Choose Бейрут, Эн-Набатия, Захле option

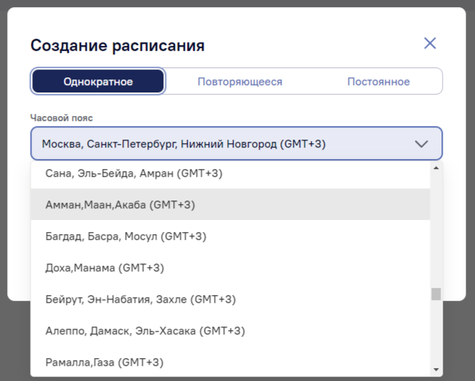coord(140,299)
